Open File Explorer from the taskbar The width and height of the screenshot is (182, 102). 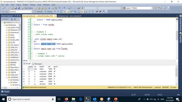pos(73,99)
